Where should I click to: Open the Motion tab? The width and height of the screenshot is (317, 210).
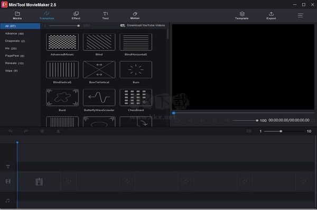(135, 15)
